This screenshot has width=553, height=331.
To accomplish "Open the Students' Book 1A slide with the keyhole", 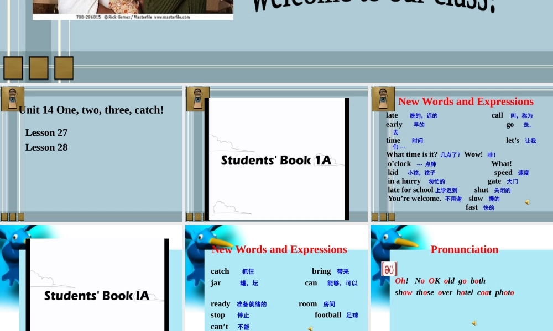I will (x=276, y=159).
